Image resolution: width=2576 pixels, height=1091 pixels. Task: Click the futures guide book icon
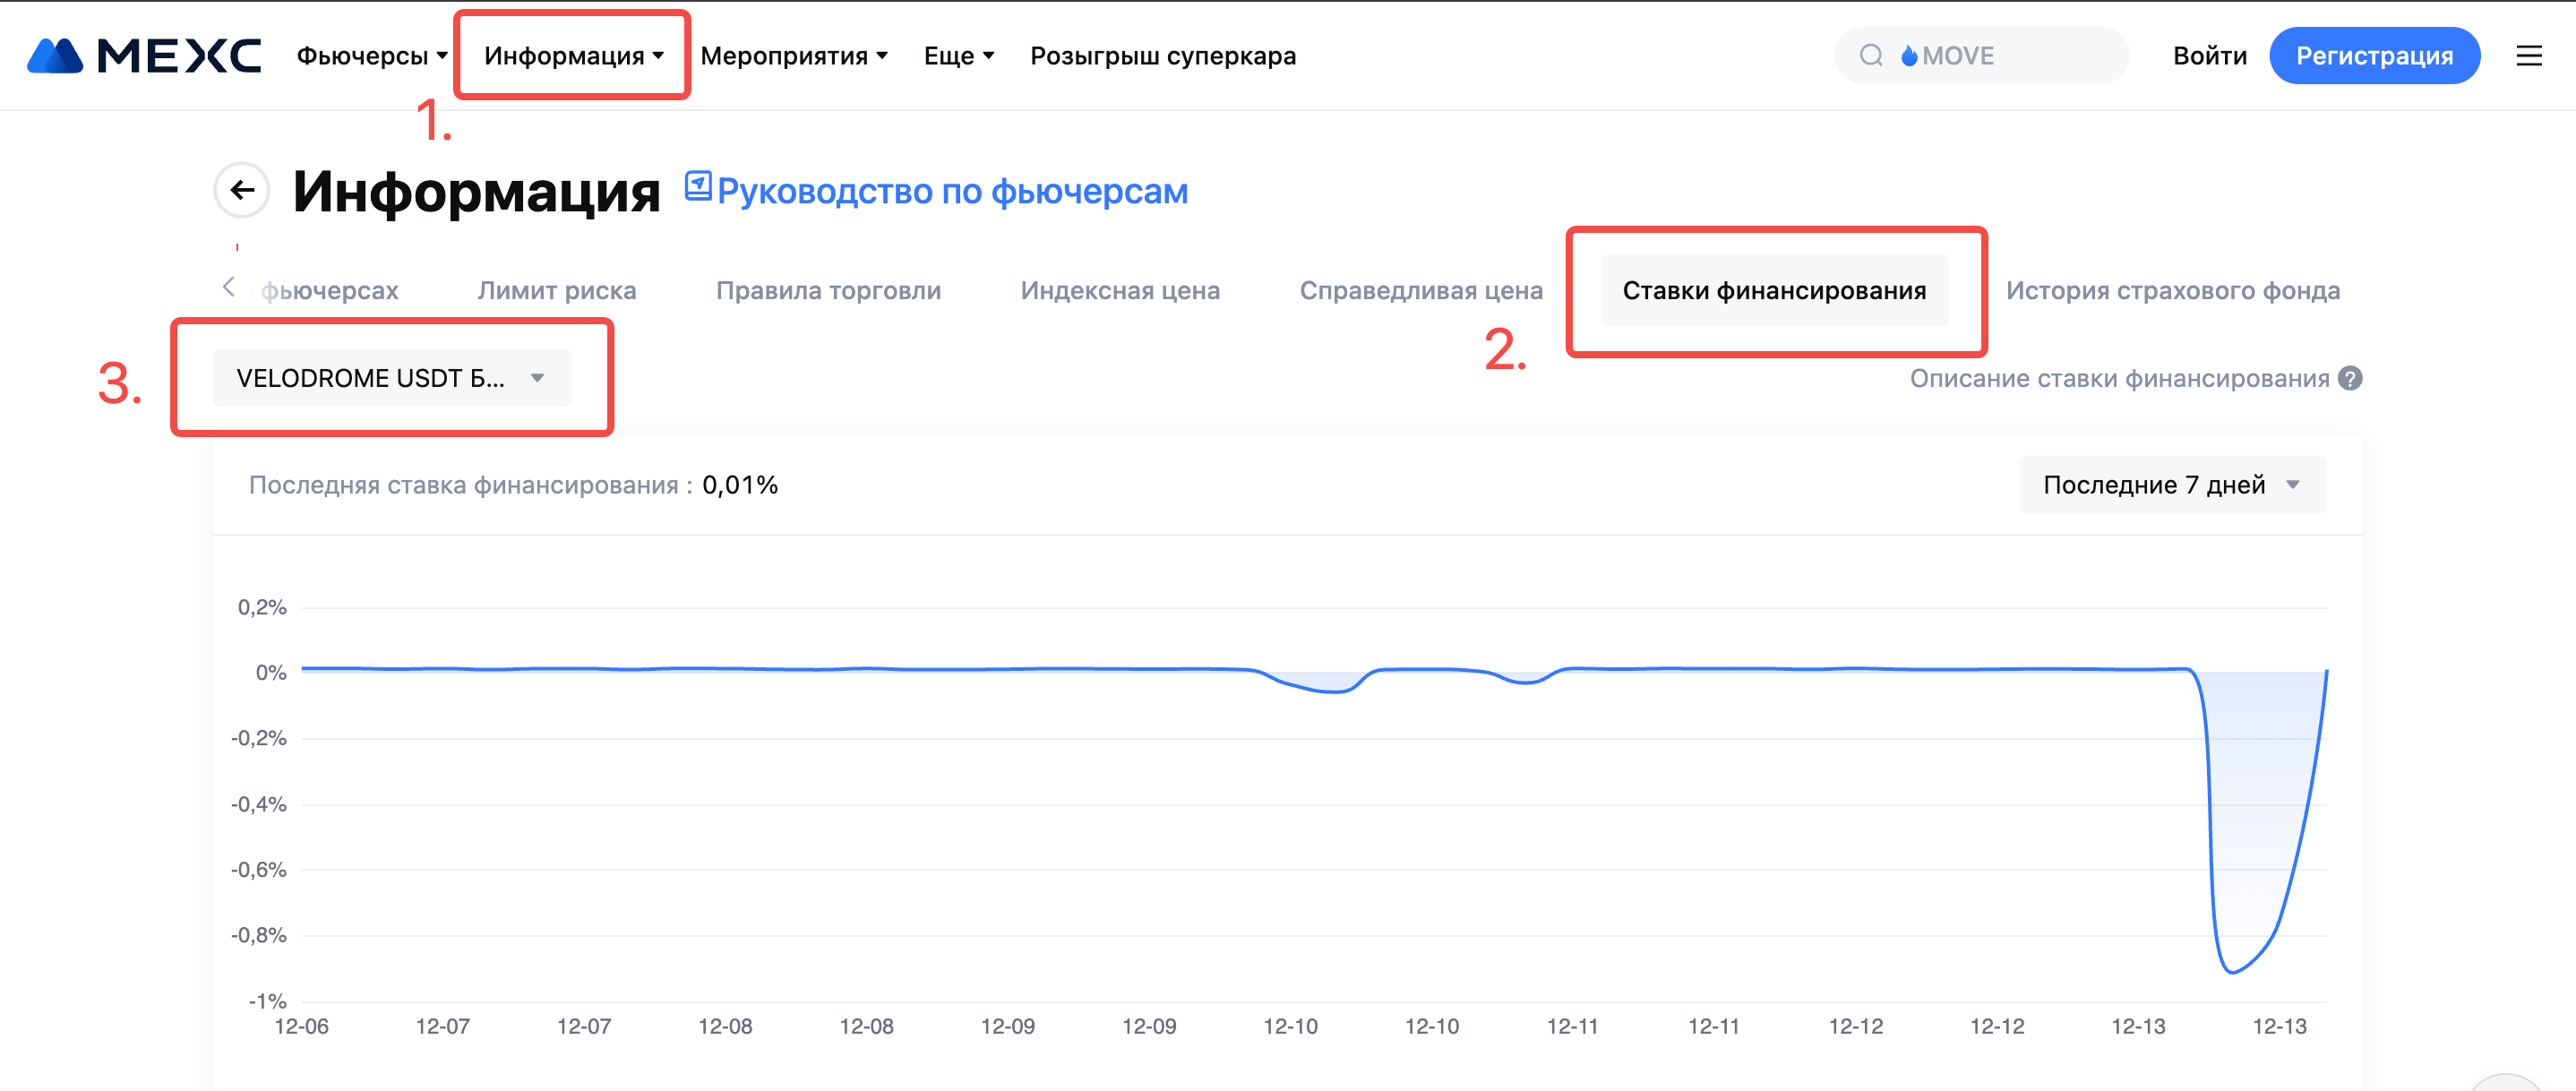697,186
